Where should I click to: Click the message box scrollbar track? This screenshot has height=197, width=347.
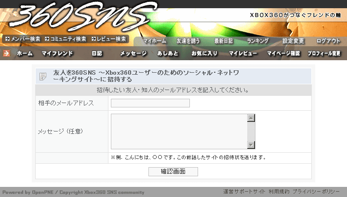[251, 131]
